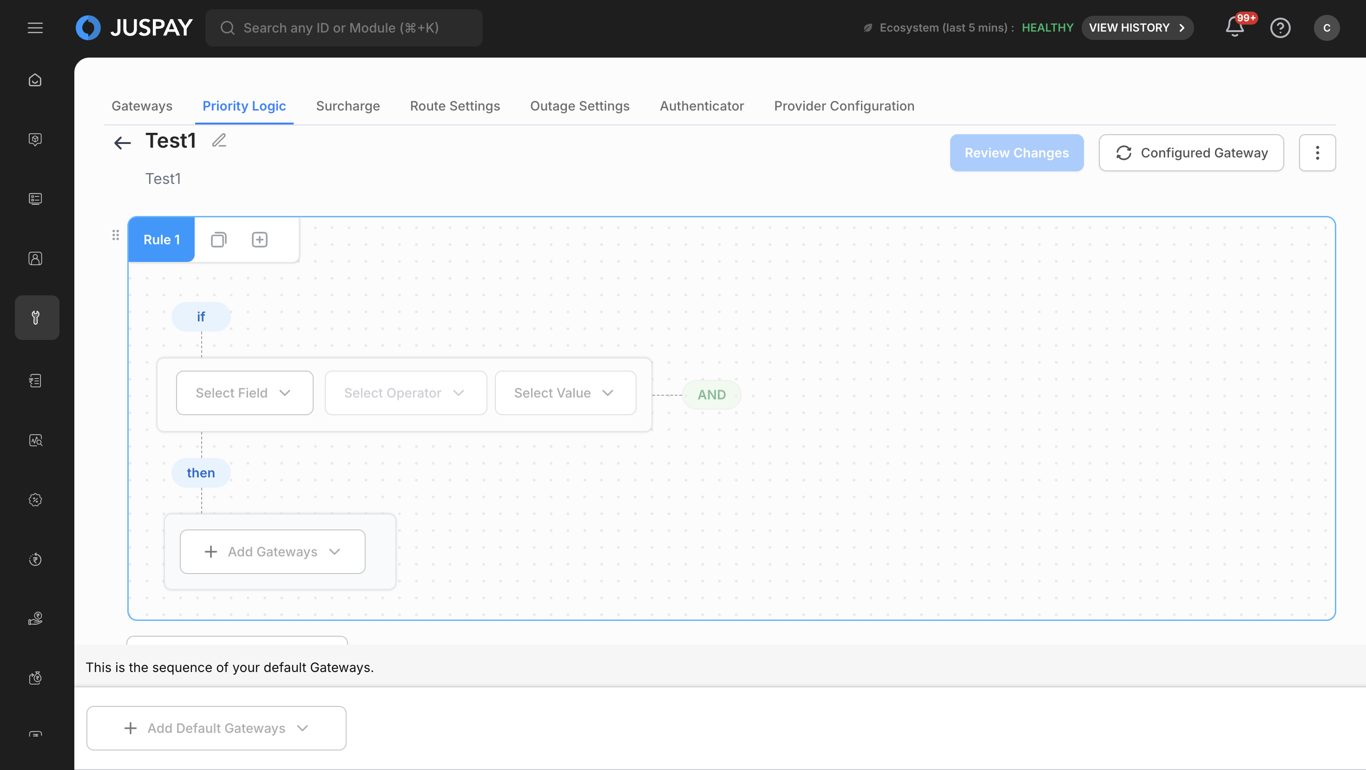Click the notifications bell icon
The width and height of the screenshot is (1366, 770).
pos(1235,27)
